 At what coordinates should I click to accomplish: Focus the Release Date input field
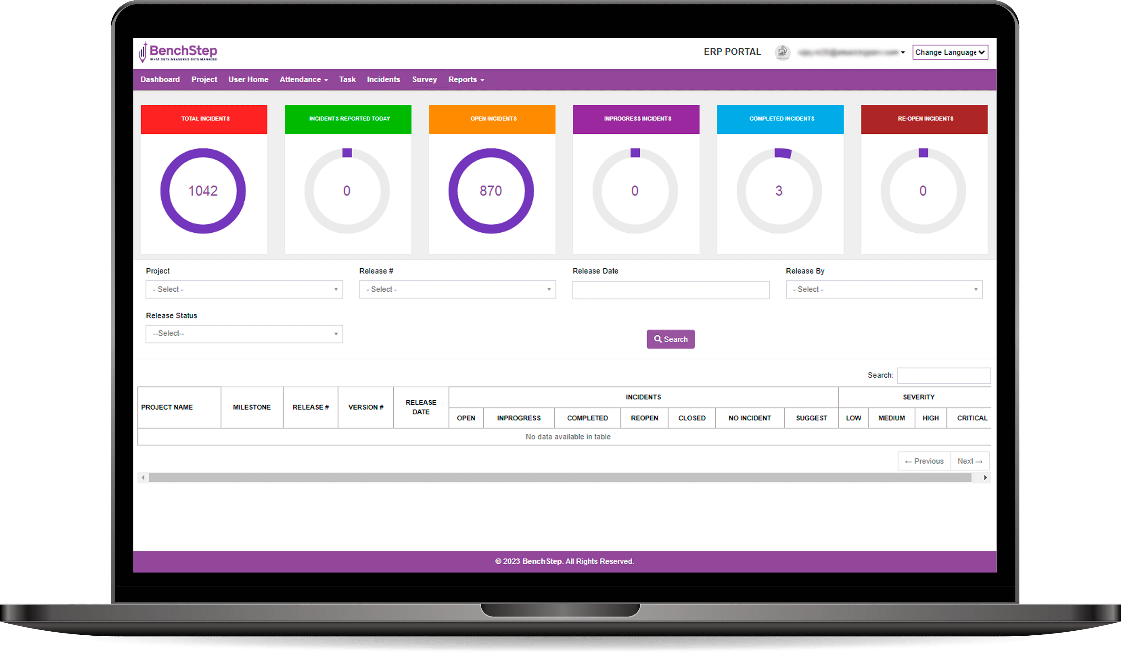[671, 290]
